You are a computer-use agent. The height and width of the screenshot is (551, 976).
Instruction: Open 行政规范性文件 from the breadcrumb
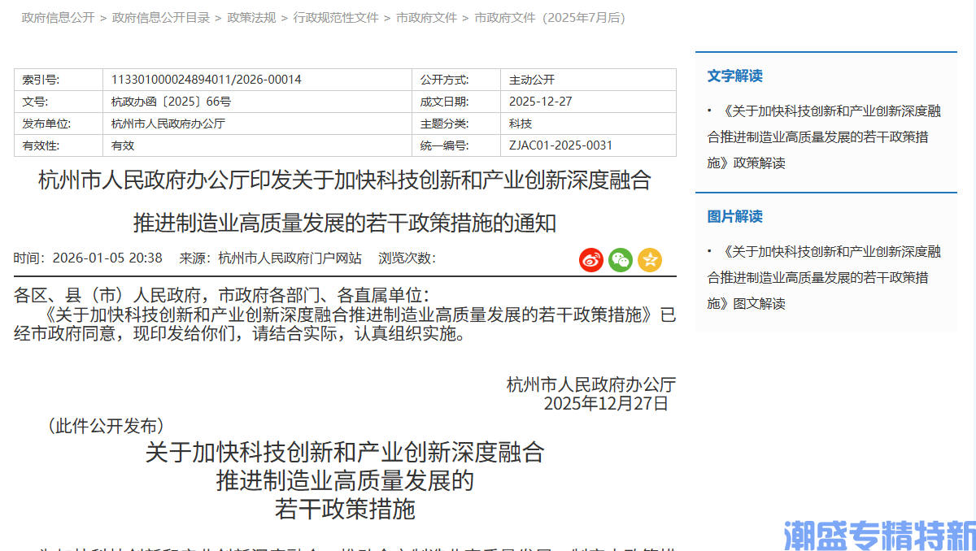[x=336, y=16]
